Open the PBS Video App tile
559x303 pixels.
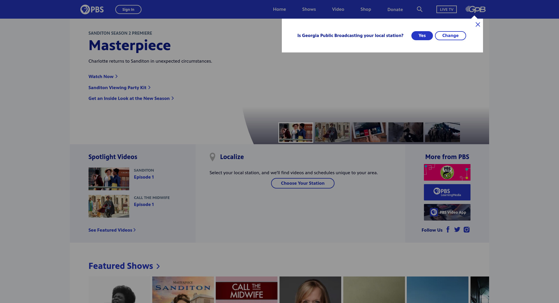point(447,212)
